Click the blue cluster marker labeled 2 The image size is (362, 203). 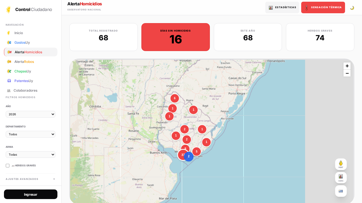pyautogui.click(x=189, y=156)
